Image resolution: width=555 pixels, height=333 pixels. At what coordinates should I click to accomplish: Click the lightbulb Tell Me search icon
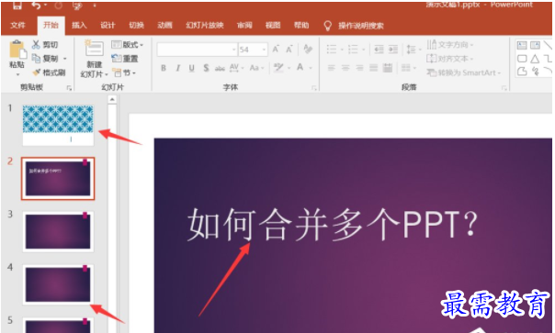click(328, 26)
